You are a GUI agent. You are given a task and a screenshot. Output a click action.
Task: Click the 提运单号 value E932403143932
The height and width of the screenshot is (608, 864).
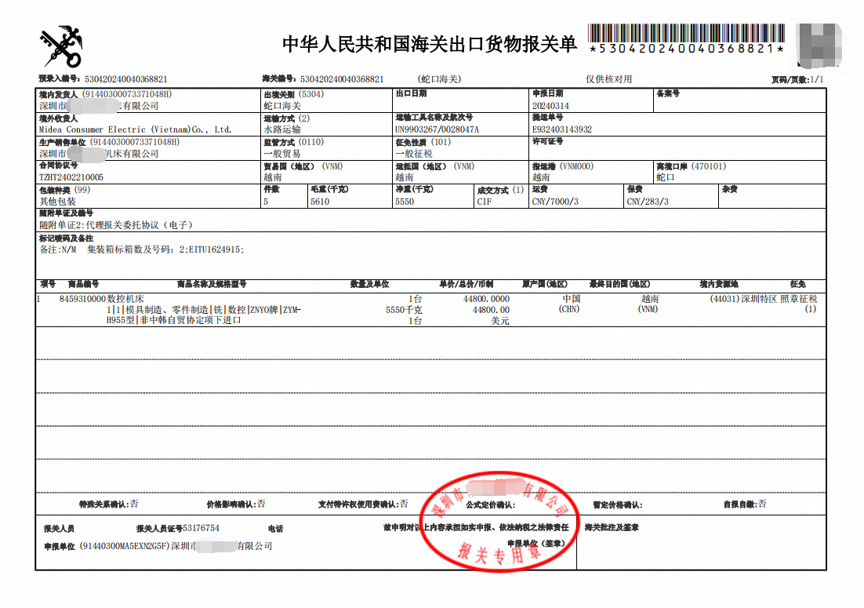pyautogui.click(x=562, y=129)
